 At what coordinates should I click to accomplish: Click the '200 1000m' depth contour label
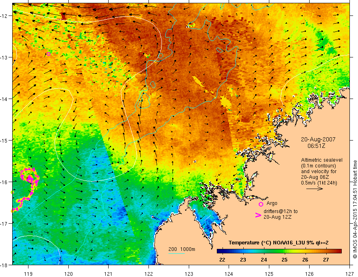pyautogui.click(x=182, y=249)
